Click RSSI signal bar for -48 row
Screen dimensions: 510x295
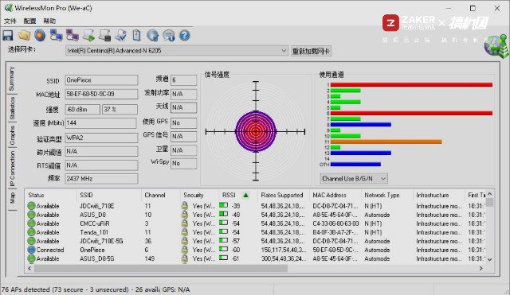pyautogui.click(x=223, y=214)
